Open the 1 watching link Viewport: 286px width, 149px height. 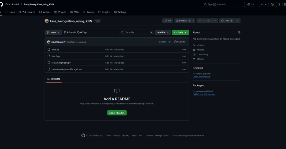200,54
